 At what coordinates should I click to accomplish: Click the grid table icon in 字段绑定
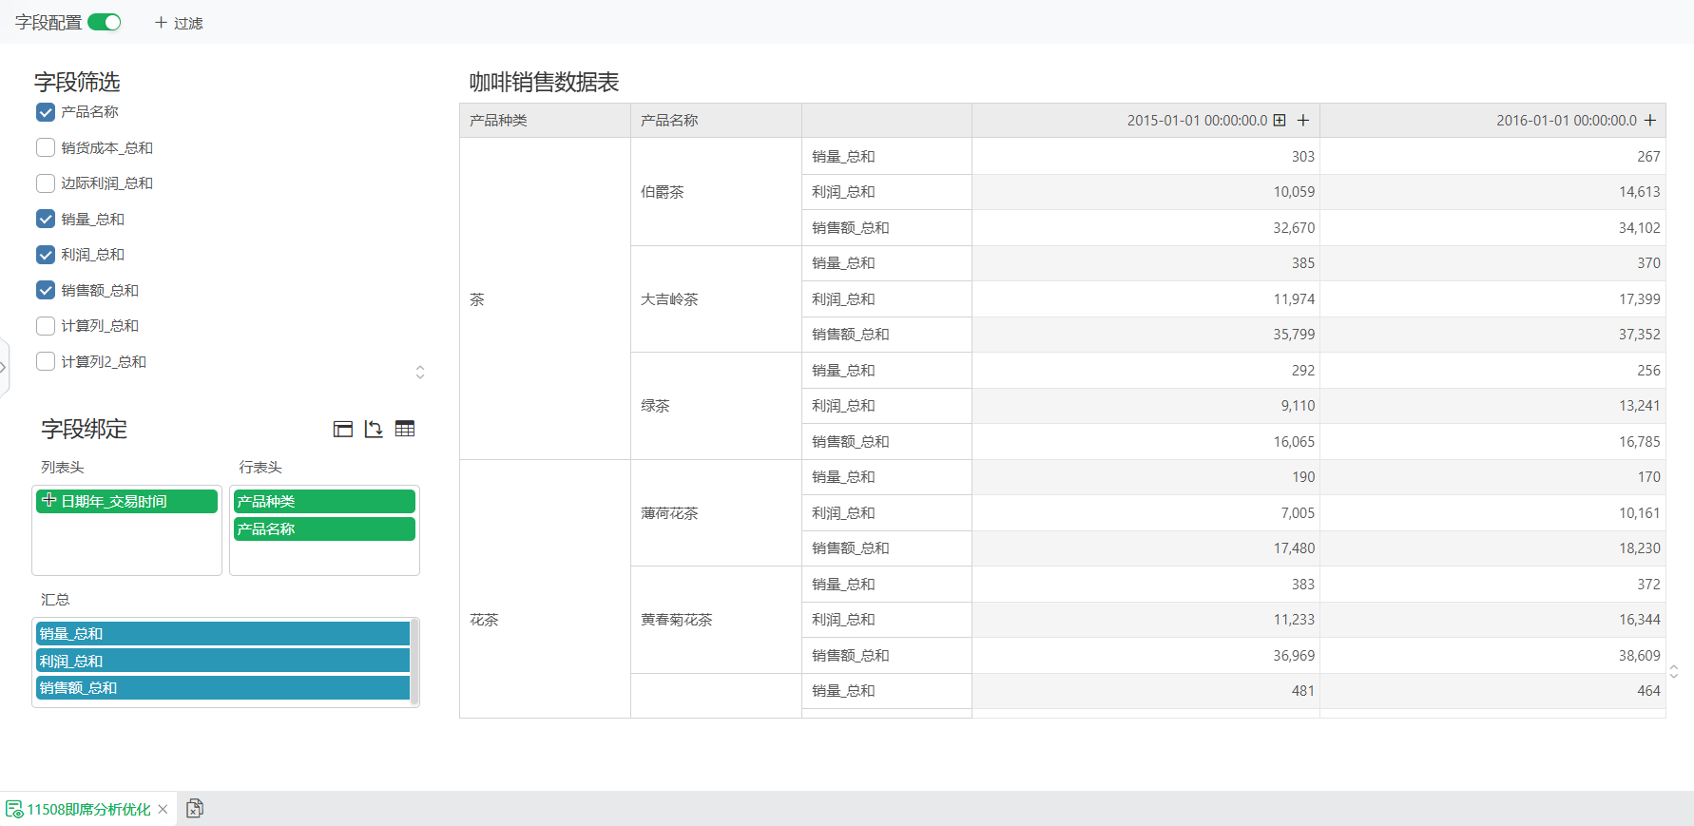click(x=405, y=429)
